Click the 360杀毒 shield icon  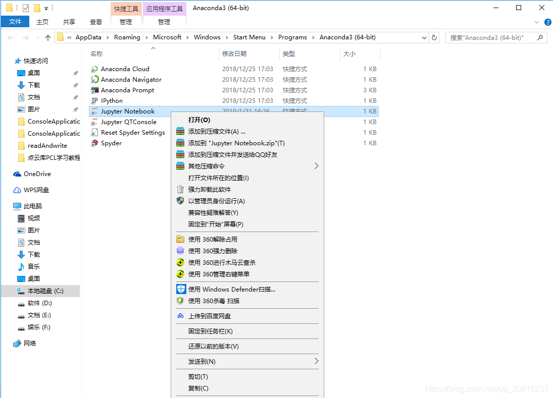tap(180, 301)
